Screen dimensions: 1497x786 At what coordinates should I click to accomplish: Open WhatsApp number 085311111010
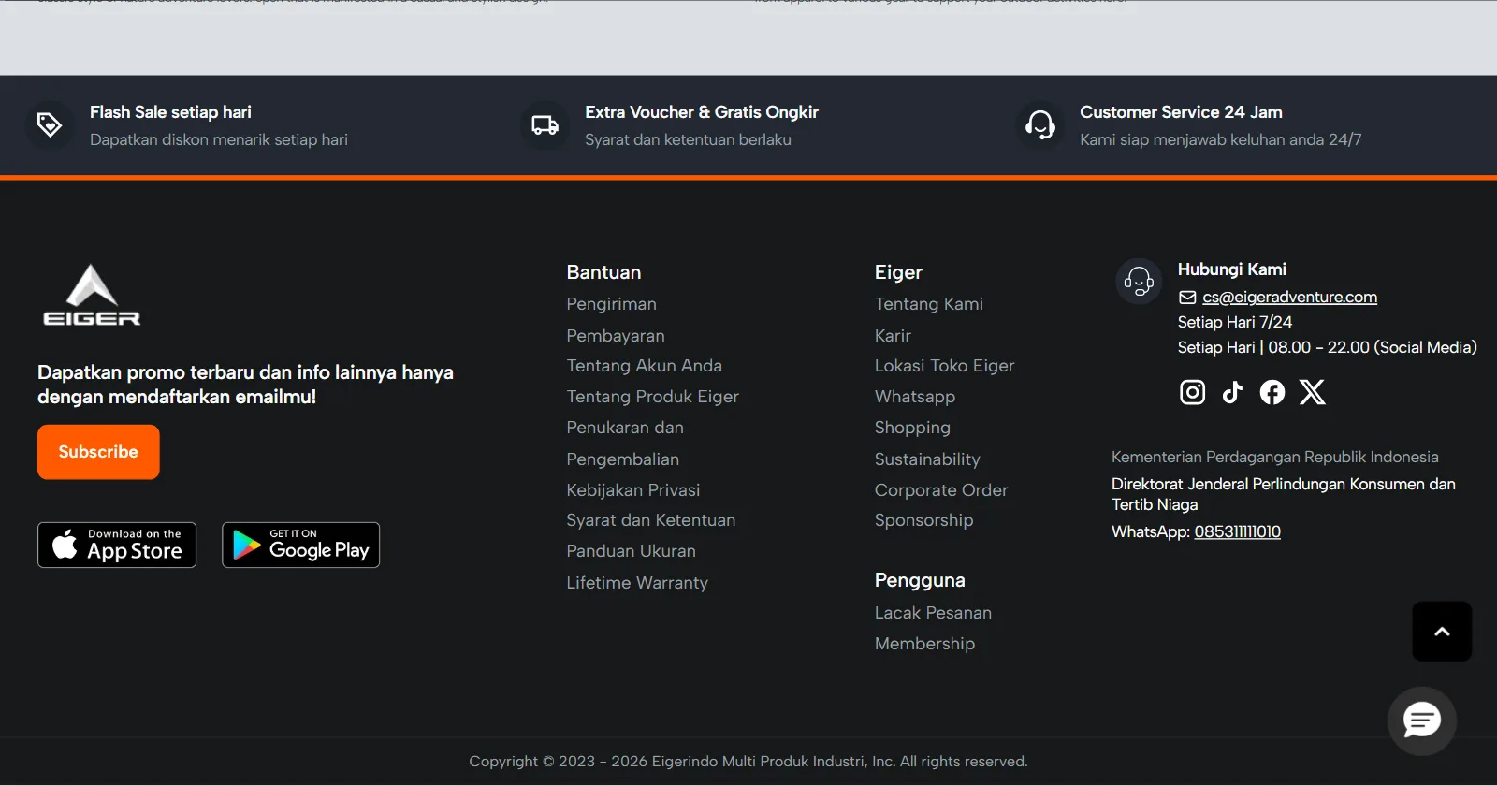pos(1237,531)
